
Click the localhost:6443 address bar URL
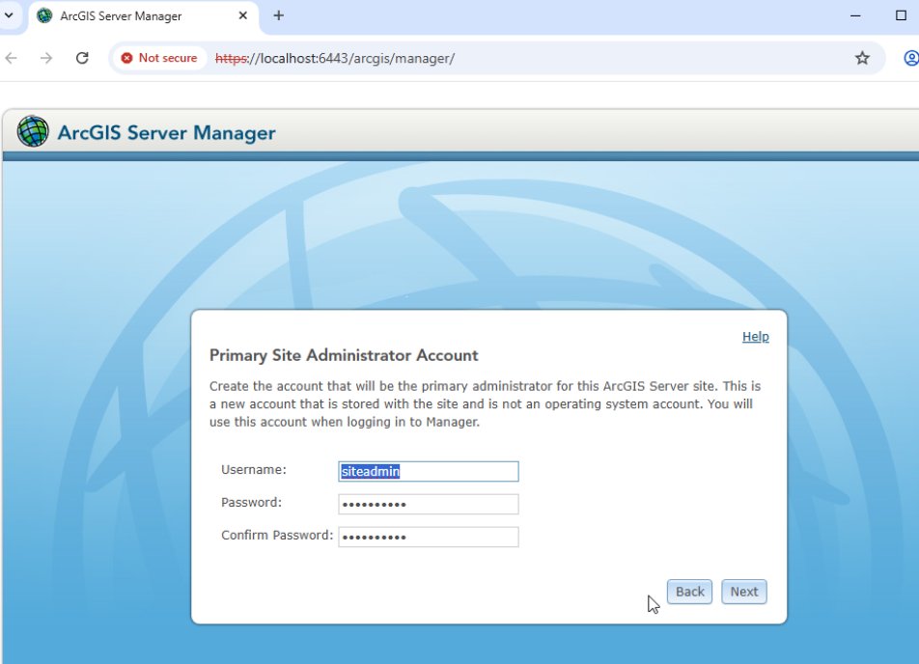pos(335,59)
